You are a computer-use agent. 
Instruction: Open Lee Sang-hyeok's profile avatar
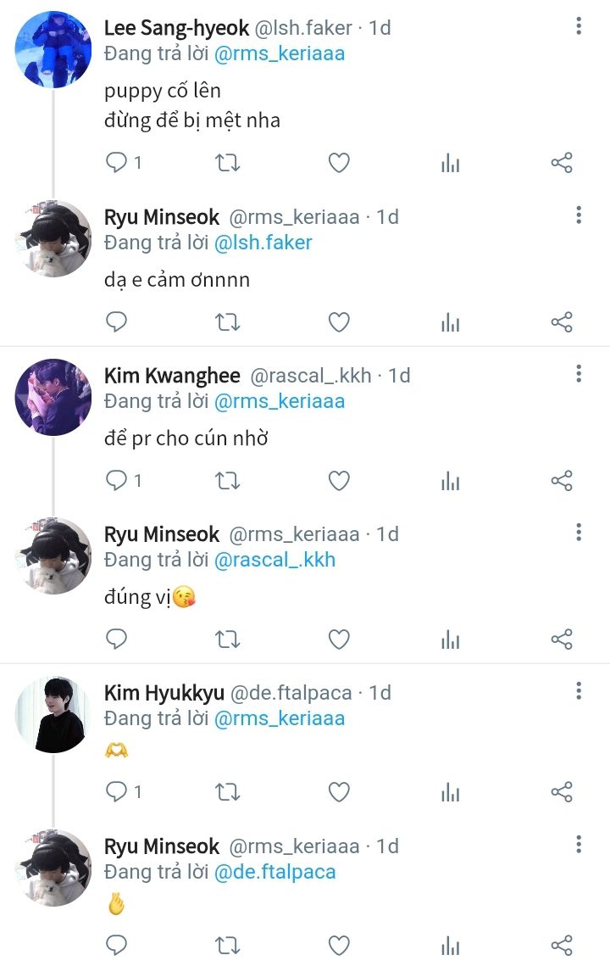click(53, 50)
